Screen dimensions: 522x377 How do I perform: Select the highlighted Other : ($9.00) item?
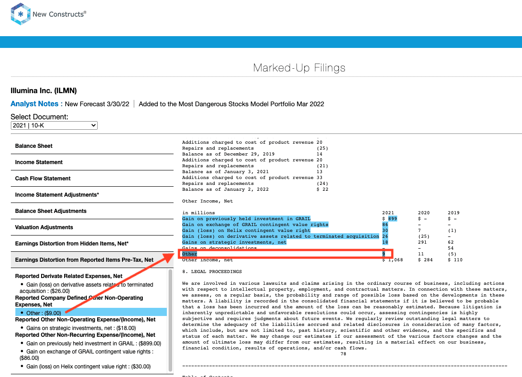91,313
